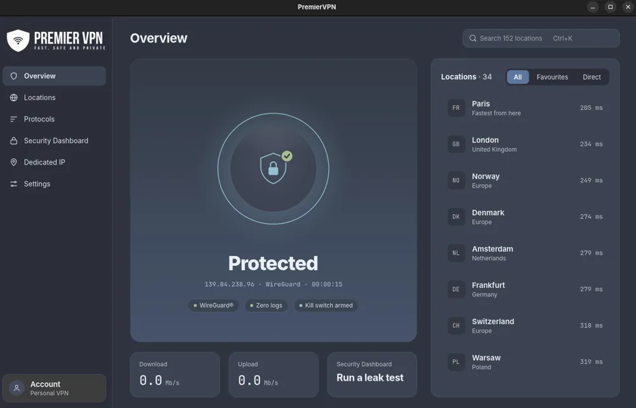
Task: Click the Protected status heading
Action: (273, 263)
